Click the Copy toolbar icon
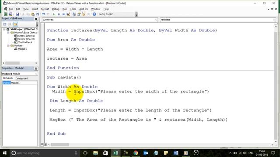280x157 pixels. [x=28, y=14]
